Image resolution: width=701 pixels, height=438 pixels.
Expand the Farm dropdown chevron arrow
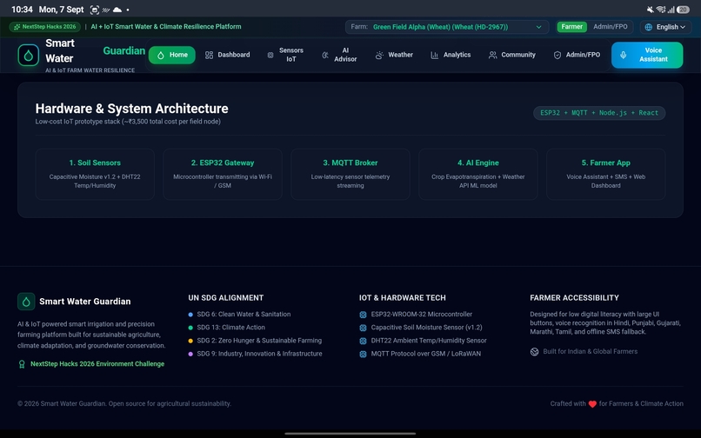(x=538, y=27)
